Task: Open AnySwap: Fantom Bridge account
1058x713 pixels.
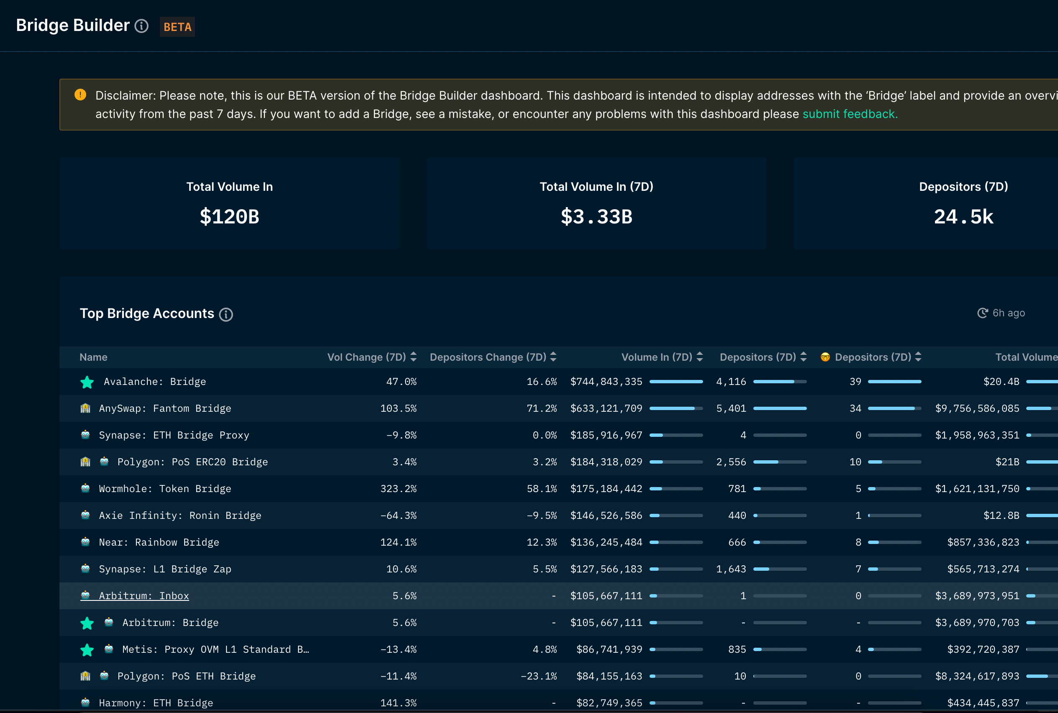Action: click(x=164, y=408)
